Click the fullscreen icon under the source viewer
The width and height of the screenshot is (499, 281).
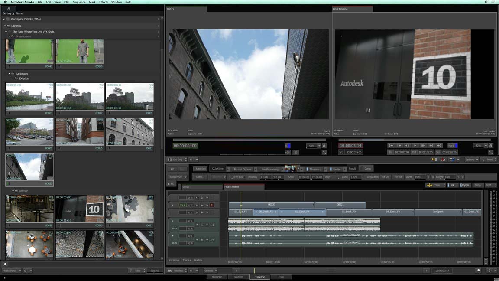click(324, 152)
